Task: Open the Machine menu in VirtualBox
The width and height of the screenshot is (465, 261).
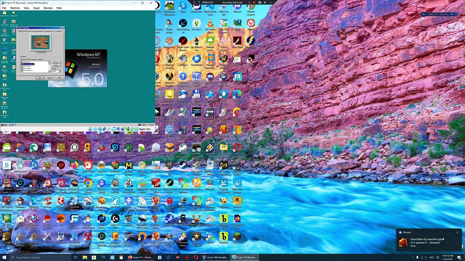Action: point(15,8)
